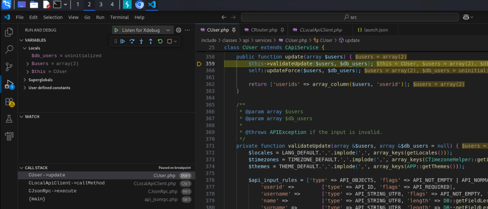Select the CJsonRpc->execute stack frame
Image resolution: width=488 pixels, height=209 pixels.
click(106, 191)
